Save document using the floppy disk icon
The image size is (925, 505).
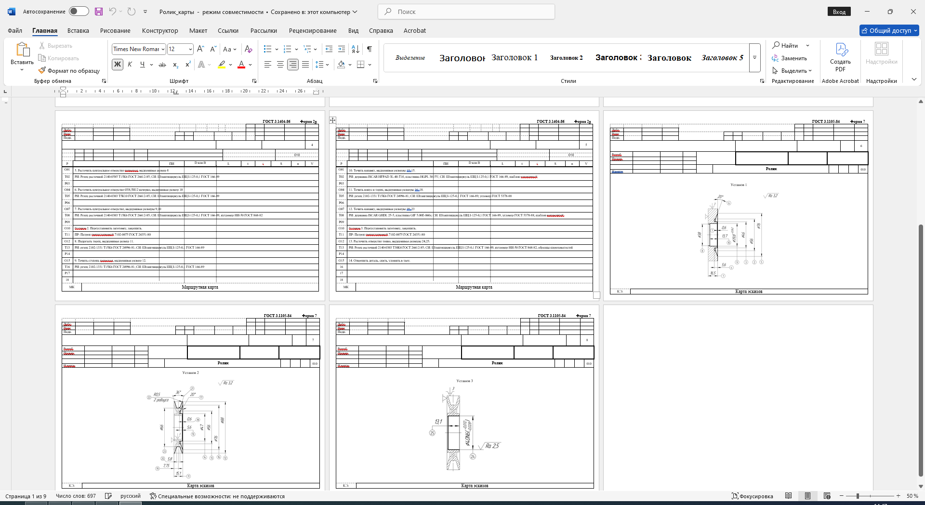(99, 12)
